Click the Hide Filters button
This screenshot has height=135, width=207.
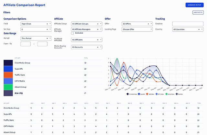click(x=198, y=12)
